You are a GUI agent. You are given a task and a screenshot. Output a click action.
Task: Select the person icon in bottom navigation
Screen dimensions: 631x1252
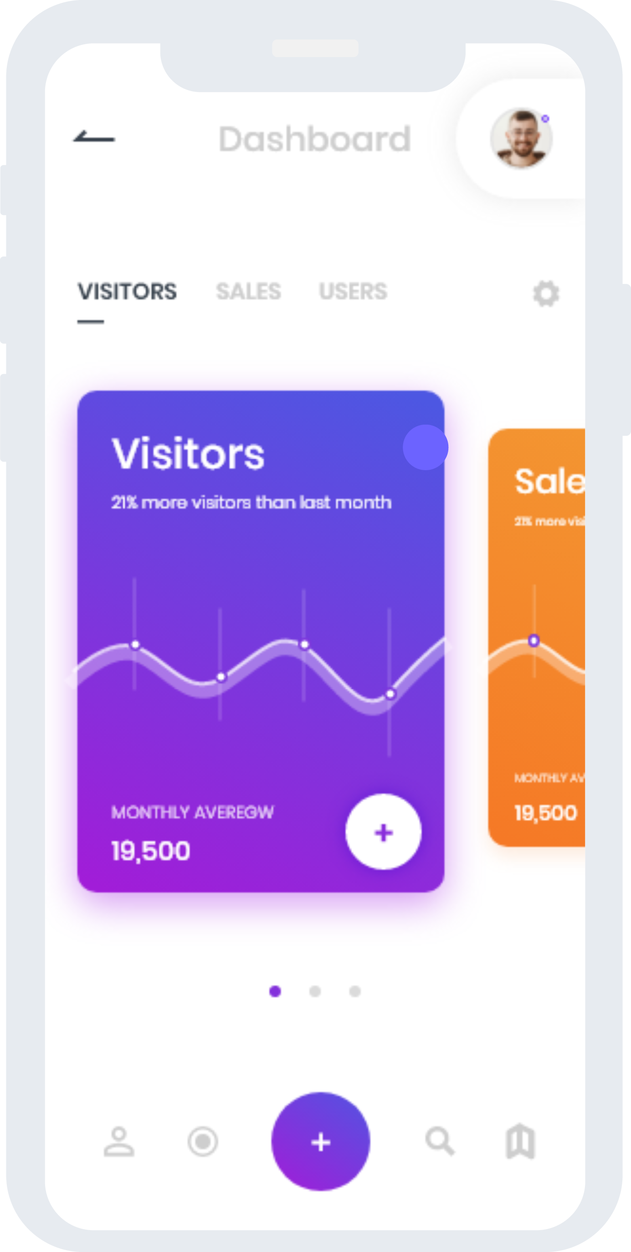pos(119,1142)
